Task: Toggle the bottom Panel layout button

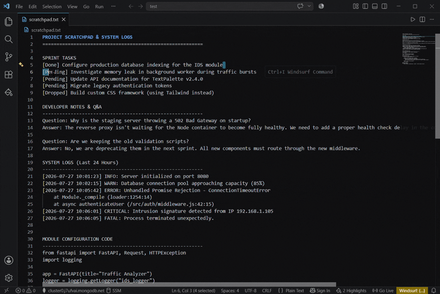Action: pyautogui.click(x=375, y=6)
